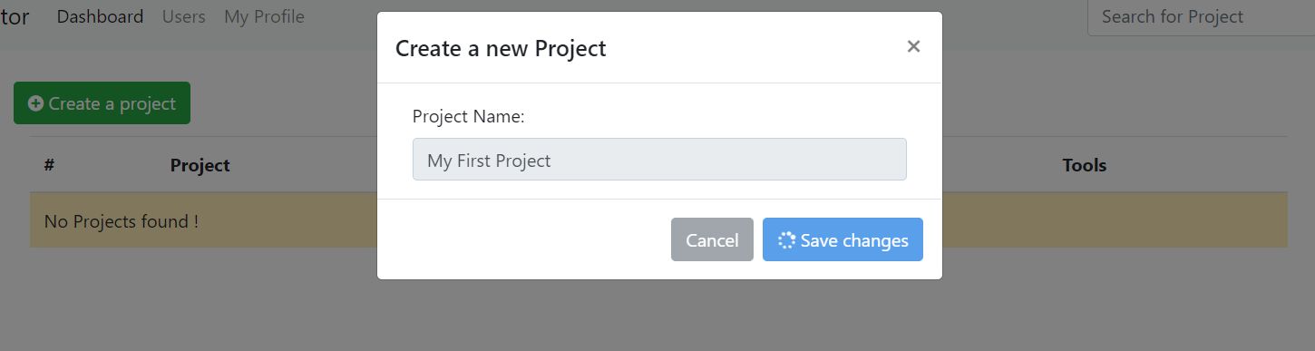Click the green Create a project button

coord(102,103)
